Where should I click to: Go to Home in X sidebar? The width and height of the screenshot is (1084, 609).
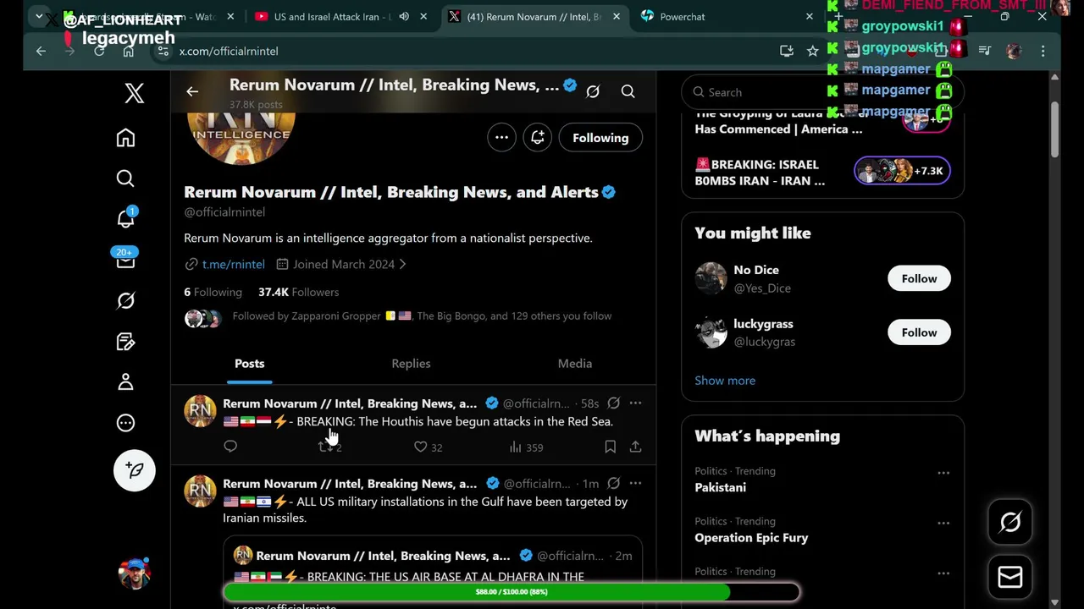coord(125,138)
